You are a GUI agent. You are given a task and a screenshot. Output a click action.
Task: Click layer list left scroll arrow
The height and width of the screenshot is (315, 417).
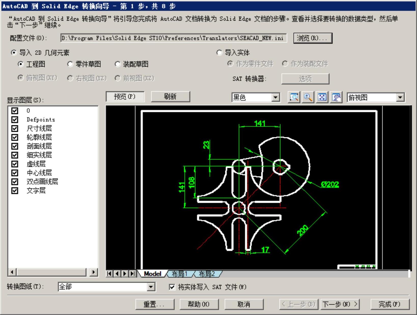(x=12, y=272)
